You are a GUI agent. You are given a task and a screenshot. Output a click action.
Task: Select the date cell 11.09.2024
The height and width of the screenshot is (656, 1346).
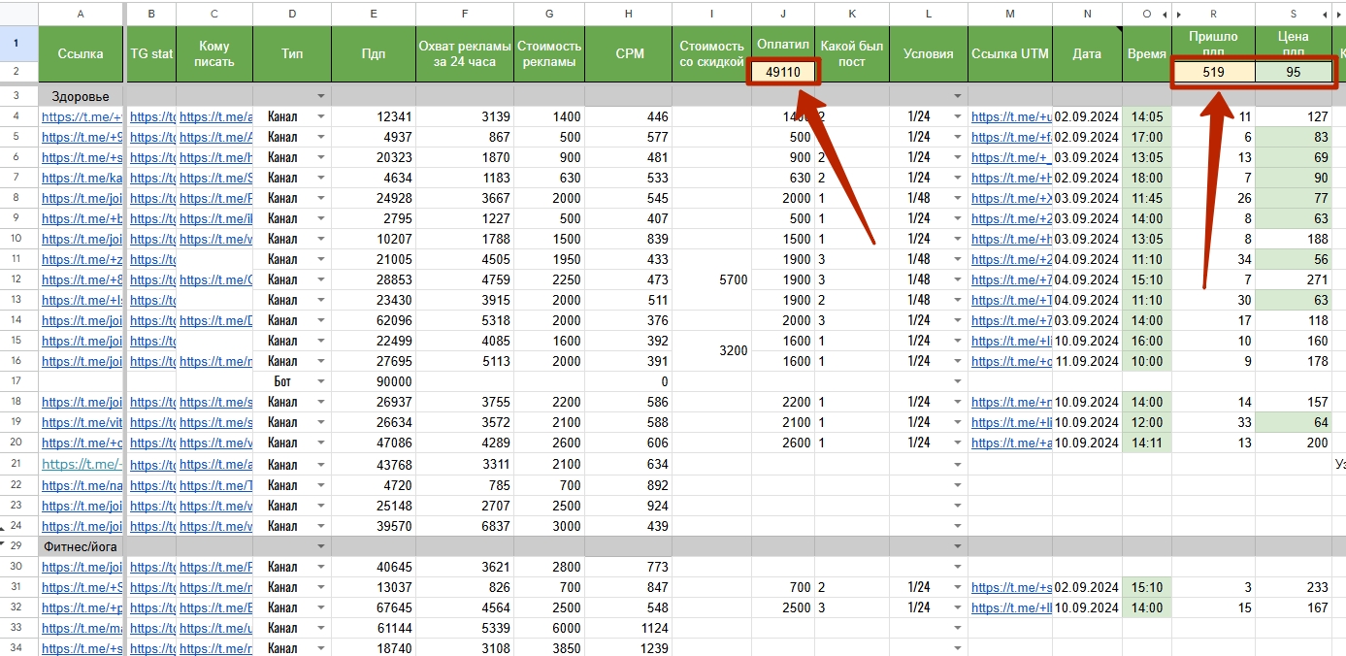pyautogui.click(x=1087, y=362)
